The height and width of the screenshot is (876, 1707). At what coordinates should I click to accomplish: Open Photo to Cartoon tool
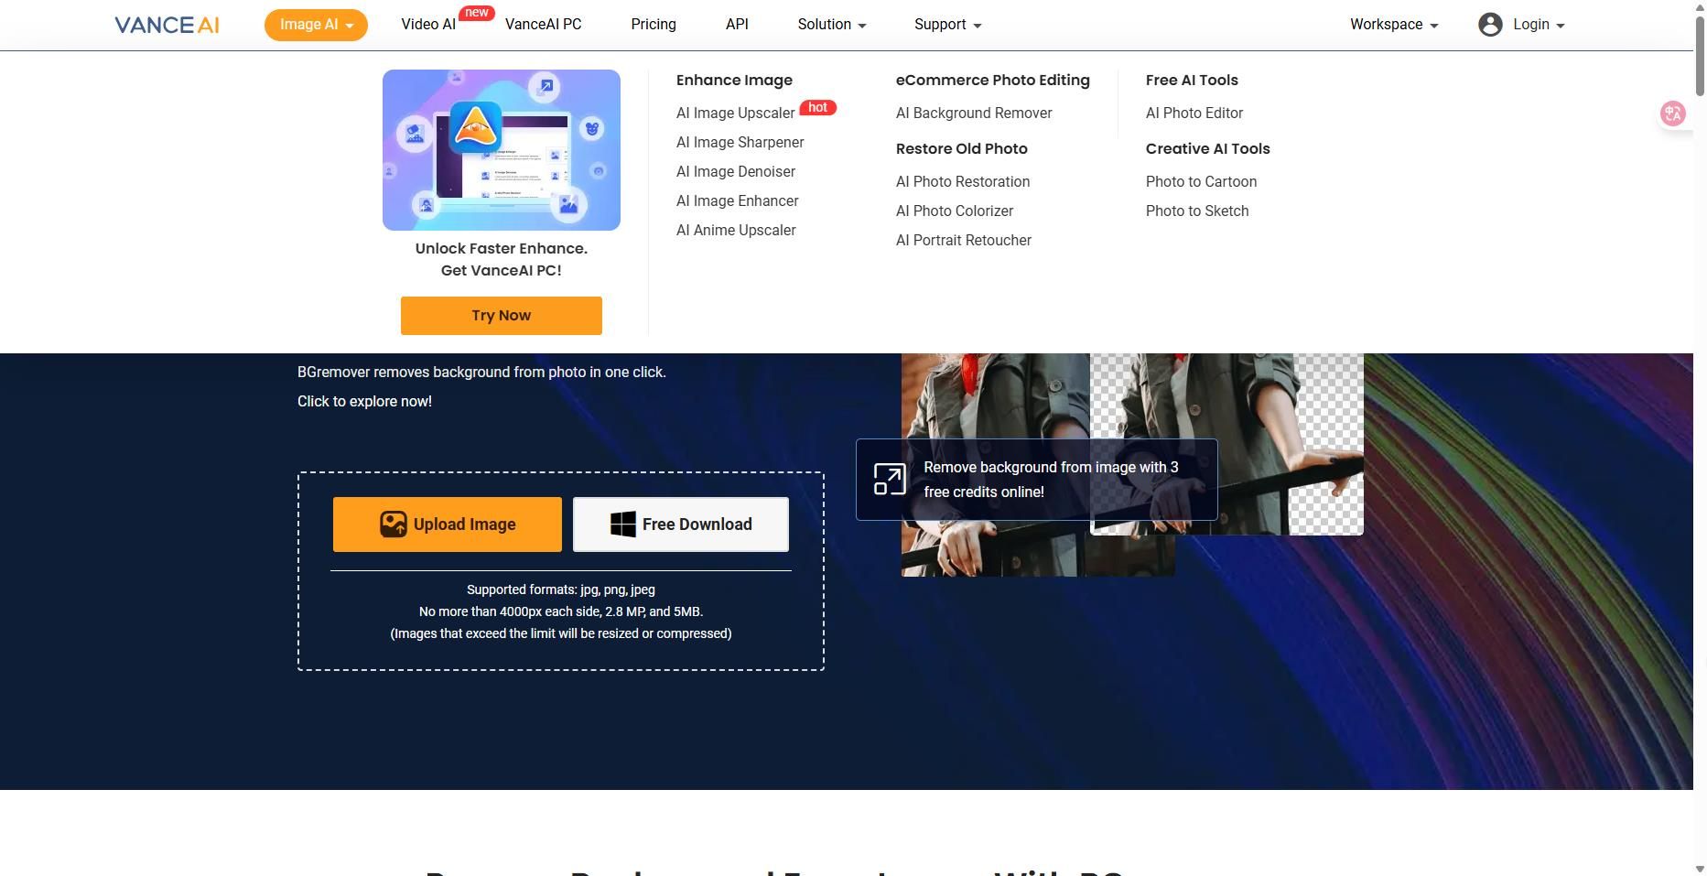tap(1202, 182)
